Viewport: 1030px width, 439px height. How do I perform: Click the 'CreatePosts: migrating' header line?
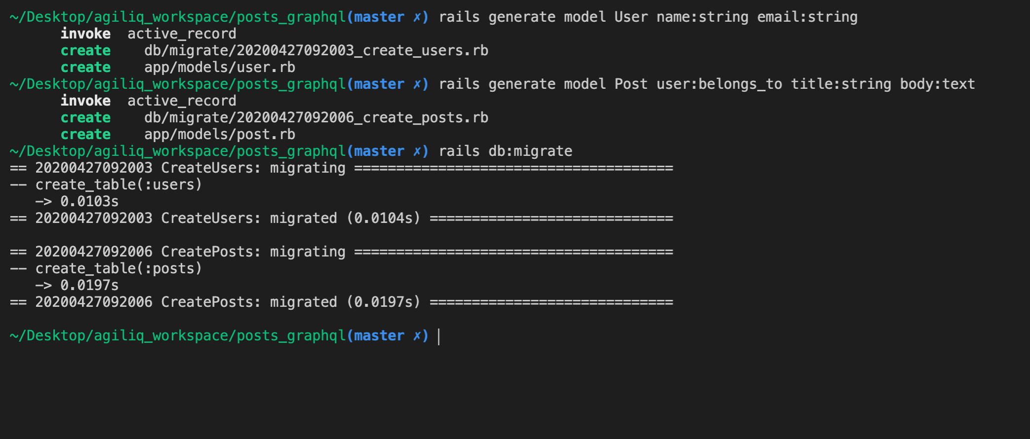click(253, 252)
